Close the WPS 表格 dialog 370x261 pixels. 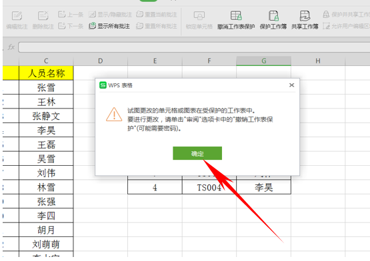291,85
